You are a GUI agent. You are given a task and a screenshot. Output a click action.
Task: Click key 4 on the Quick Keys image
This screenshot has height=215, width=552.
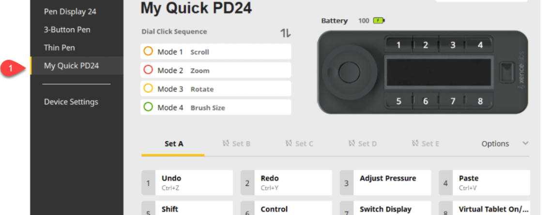[480, 45]
